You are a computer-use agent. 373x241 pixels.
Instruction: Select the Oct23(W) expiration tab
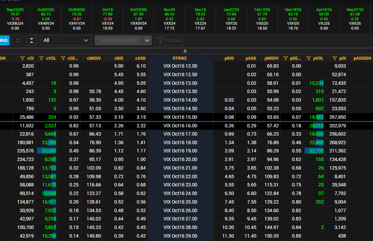pos(139,19)
